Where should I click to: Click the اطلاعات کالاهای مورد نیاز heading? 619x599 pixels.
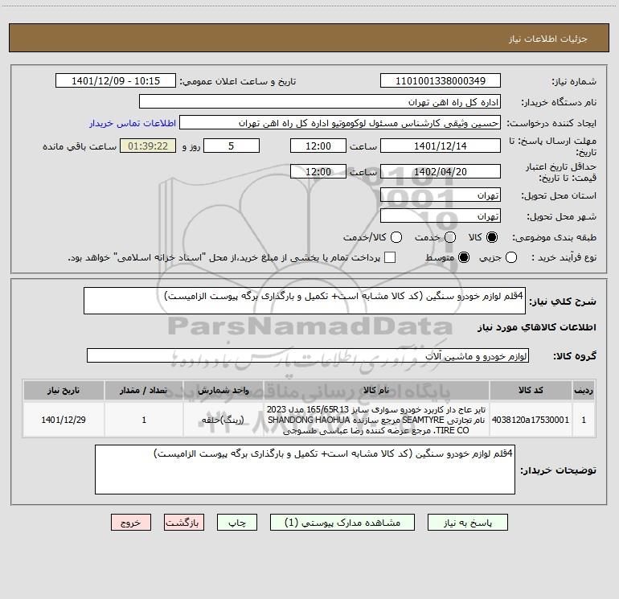[536, 327]
